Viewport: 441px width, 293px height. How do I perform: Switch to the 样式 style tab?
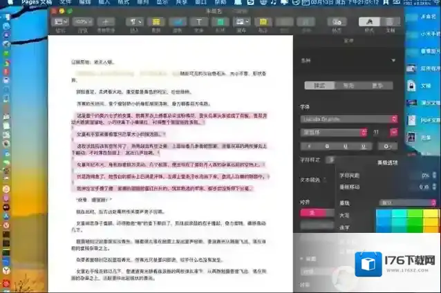coord(319,86)
